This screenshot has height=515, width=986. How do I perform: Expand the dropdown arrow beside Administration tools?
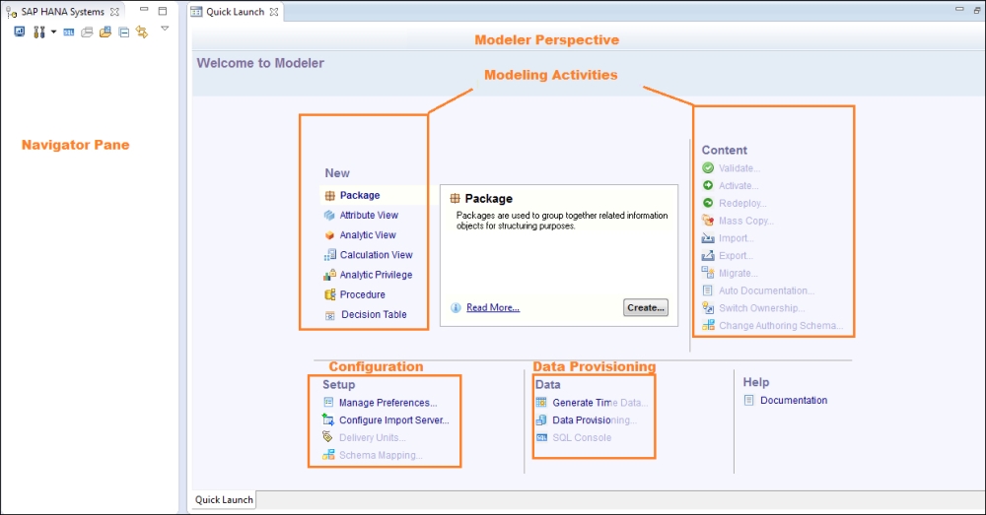(53, 32)
